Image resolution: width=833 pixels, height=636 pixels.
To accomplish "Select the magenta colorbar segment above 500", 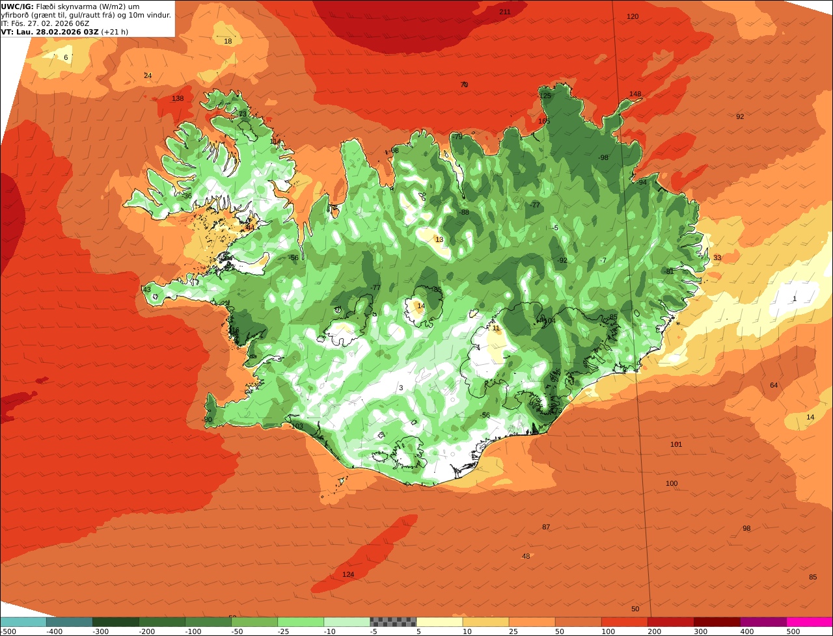I will 810,622.
